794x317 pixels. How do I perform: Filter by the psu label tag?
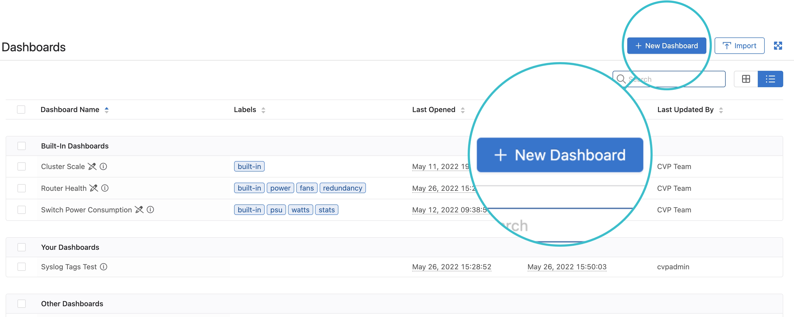(276, 210)
